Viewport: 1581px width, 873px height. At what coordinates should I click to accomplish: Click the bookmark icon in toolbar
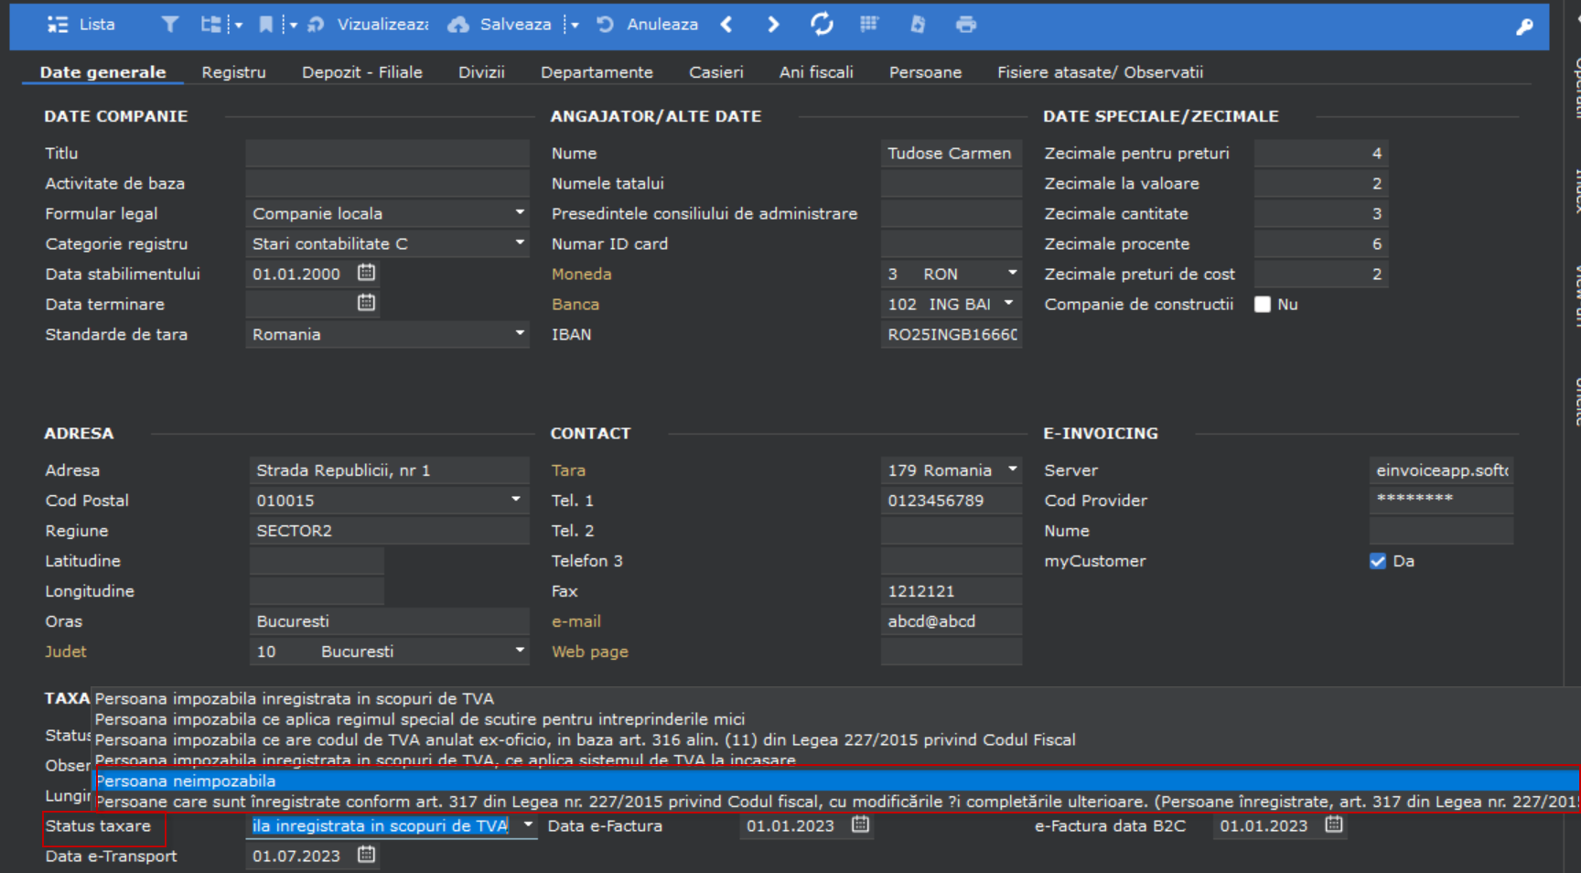point(265,25)
